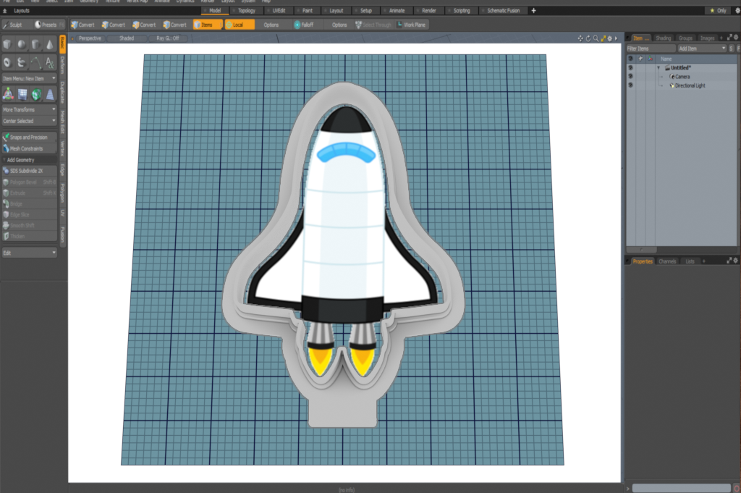The image size is (741, 493).
Task: Expand the More Transforms dropdown
Action: point(29,109)
